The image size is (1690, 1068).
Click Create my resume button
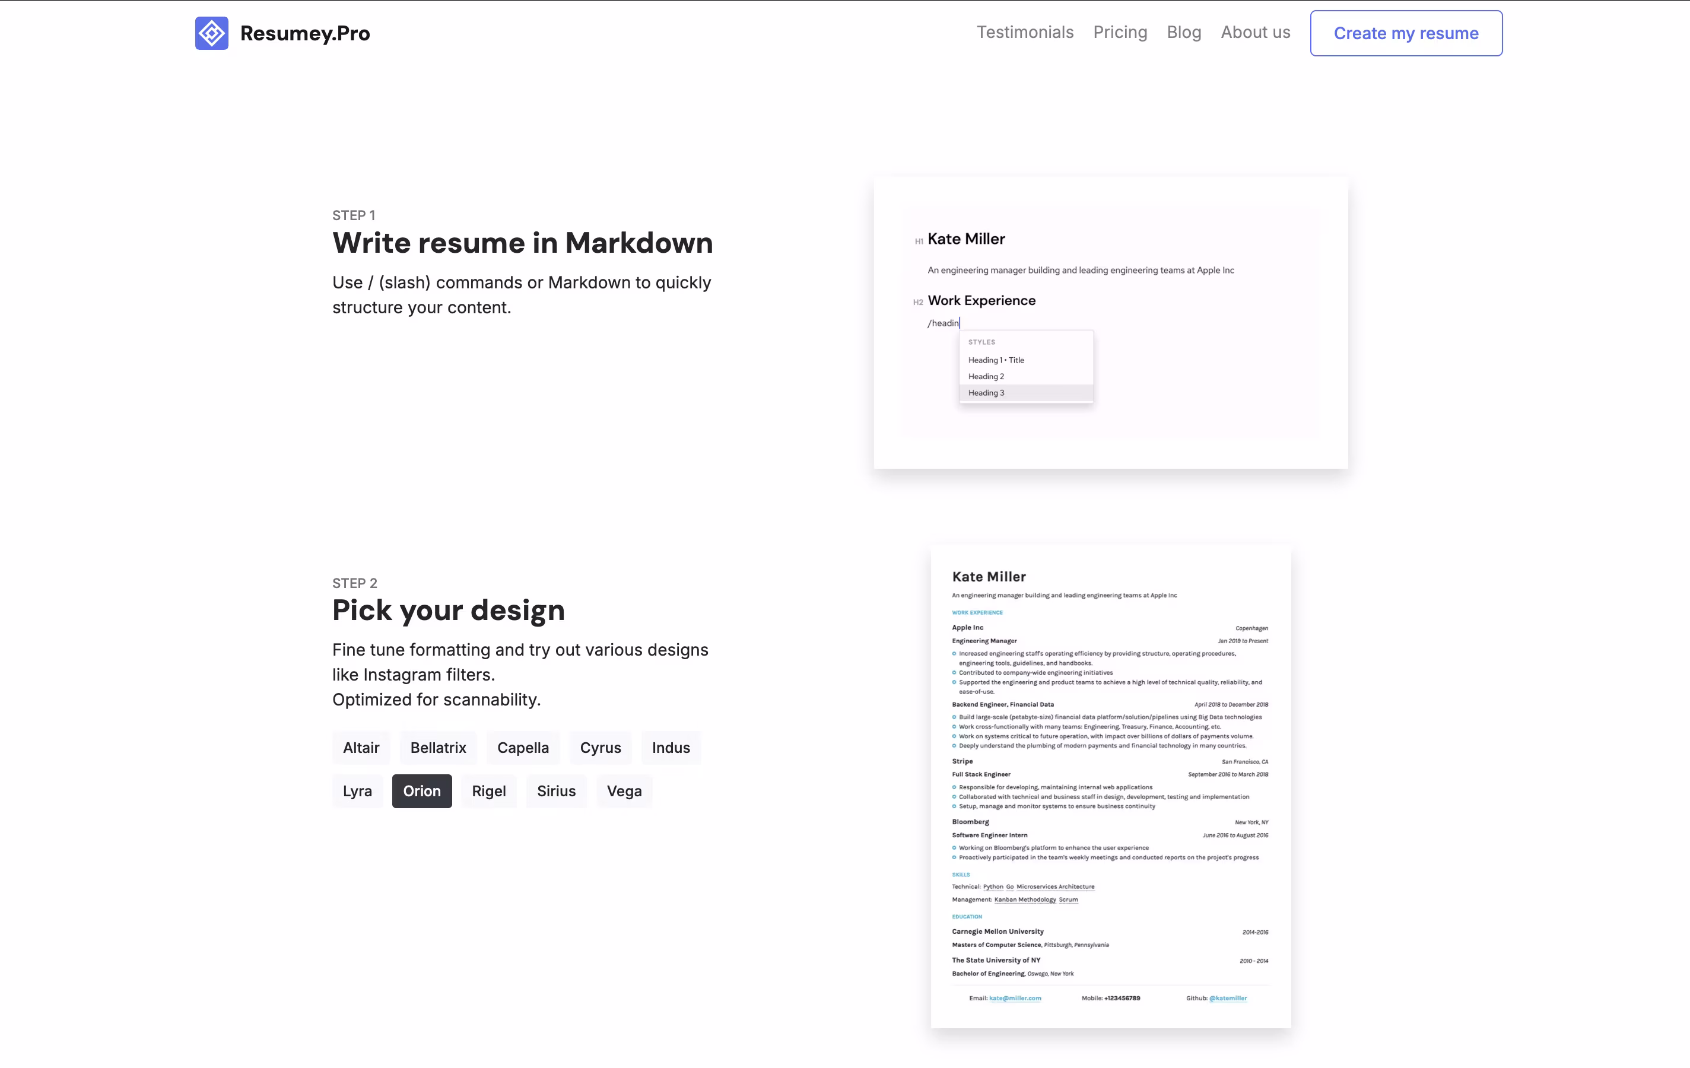point(1406,33)
